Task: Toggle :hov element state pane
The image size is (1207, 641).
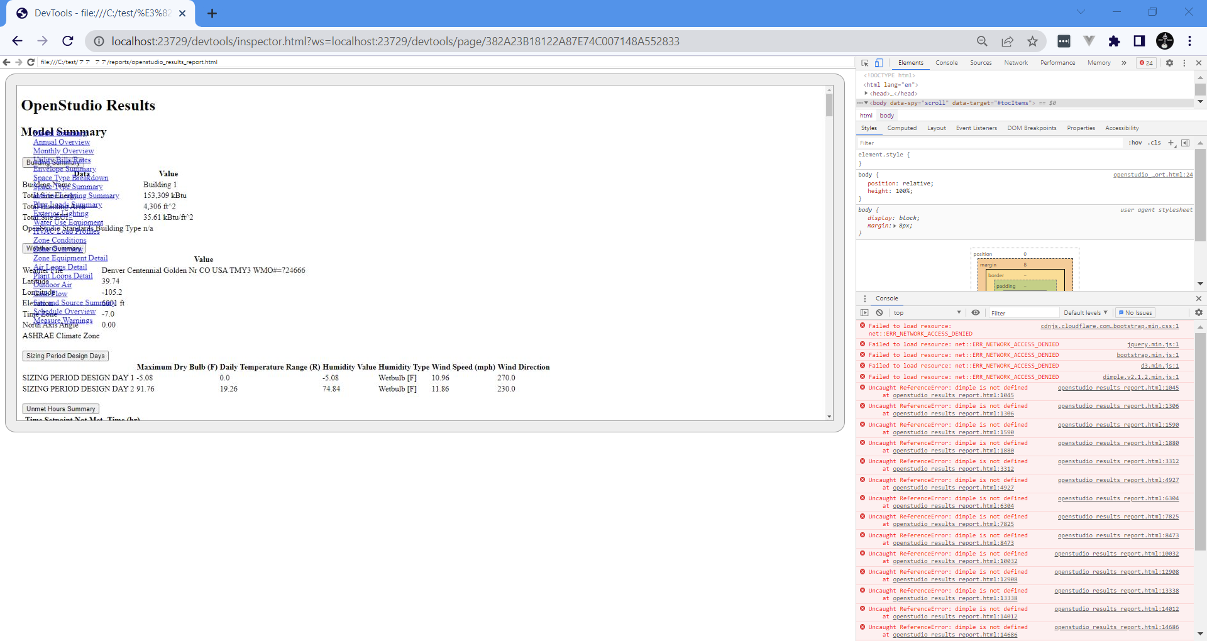Action: 1135,143
